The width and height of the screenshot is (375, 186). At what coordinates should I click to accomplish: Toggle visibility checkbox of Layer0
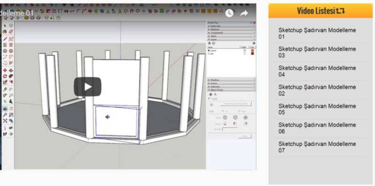coord(245,51)
